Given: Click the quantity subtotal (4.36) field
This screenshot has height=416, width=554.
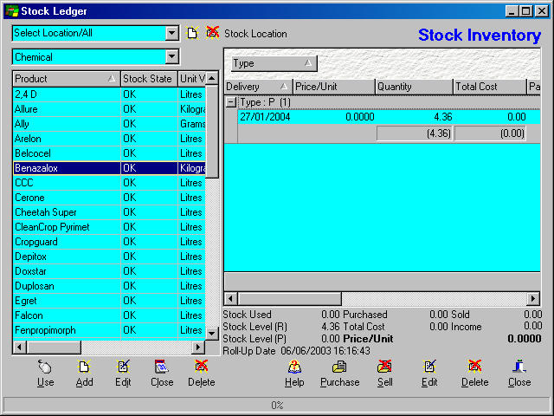Looking at the screenshot, I should tap(414, 133).
